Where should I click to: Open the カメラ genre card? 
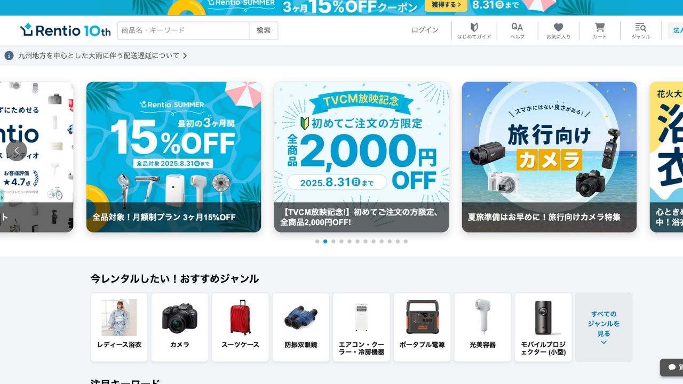click(180, 327)
